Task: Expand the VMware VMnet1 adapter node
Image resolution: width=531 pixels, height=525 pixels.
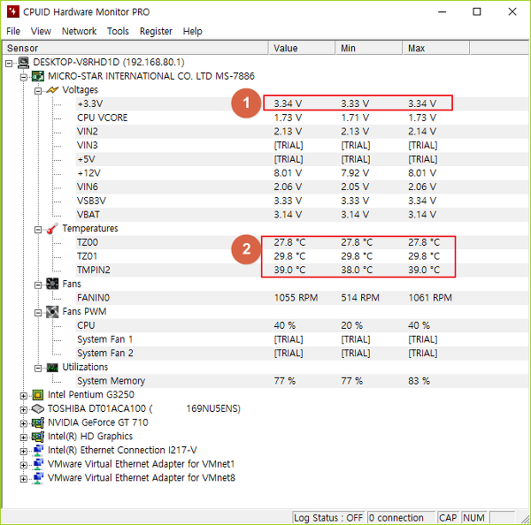Action: [x=23, y=465]
